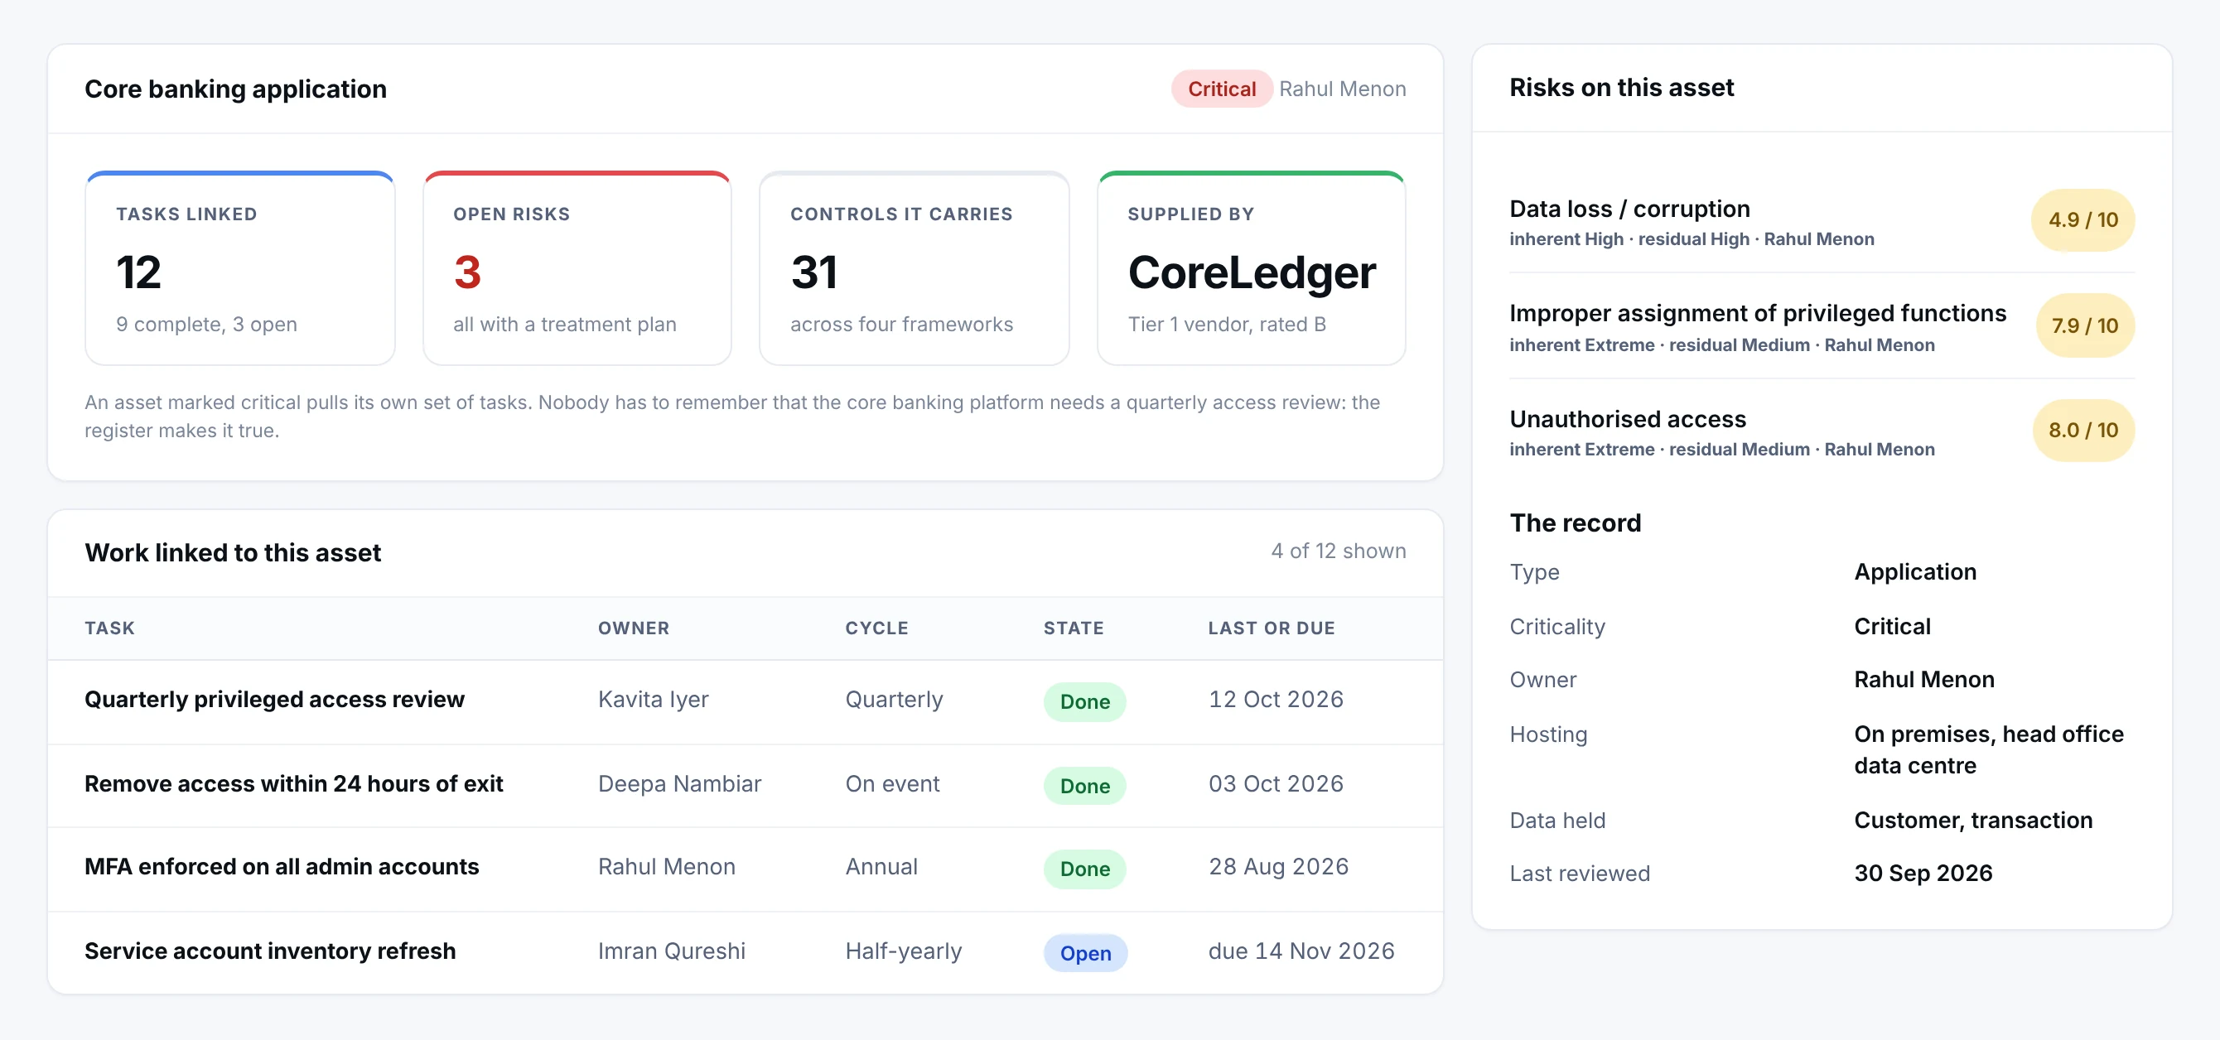Click the date 28 Aug 2026

tap(1278, 866)
